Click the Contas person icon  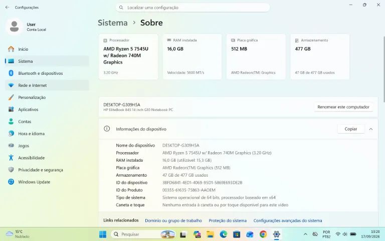pyautogui.click(x=11, y=121)
